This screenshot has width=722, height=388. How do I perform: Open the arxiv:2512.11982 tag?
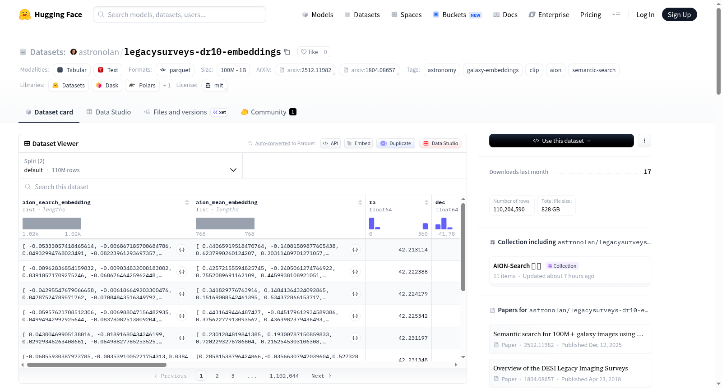pos(305,70)
